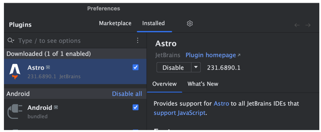Uncheck the Astro plugin checkbox
Image resolution: width=321 pixels, height=132 pixels.
[x=135, y=67]
